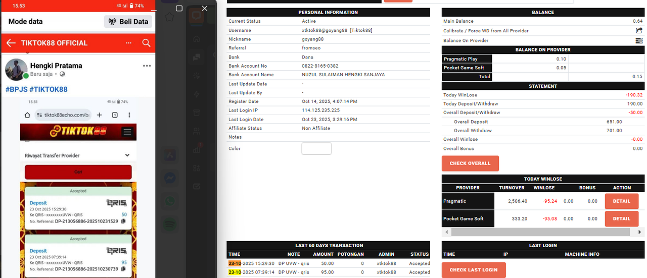Click the transaction amount 95.00
The image size is (647, 278).
[328, 272]
